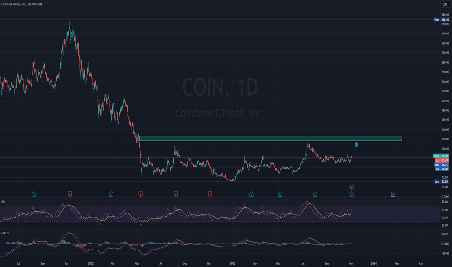
Task: Click the 380.00 price axis label
Action: point(445,15)
